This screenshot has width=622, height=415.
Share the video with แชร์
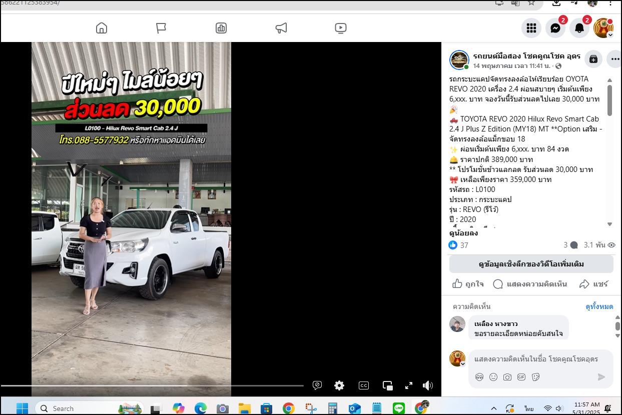coord(593,284)
